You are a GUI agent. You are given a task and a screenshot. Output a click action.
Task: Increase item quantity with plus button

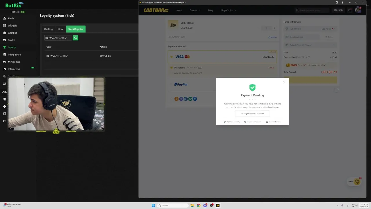(x=274, y=28)
